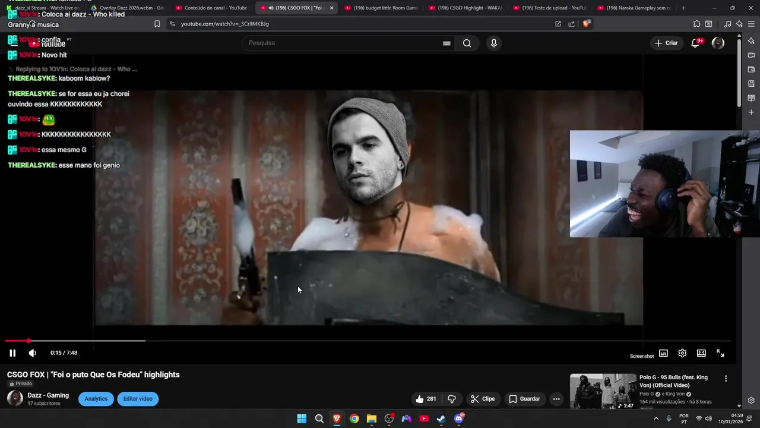
Task: Open Leo AI sparkle icon in toolbar
Action: tap(739, 24)
